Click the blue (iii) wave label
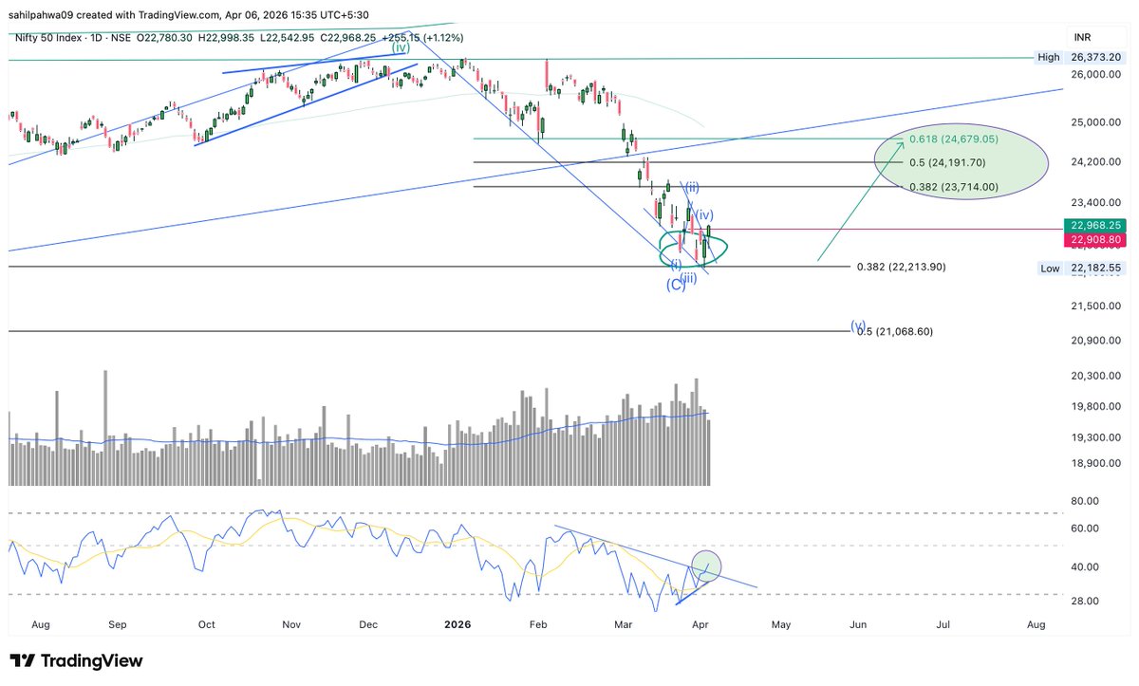This screenshot has width=1139, height=686. coord(689,277)
